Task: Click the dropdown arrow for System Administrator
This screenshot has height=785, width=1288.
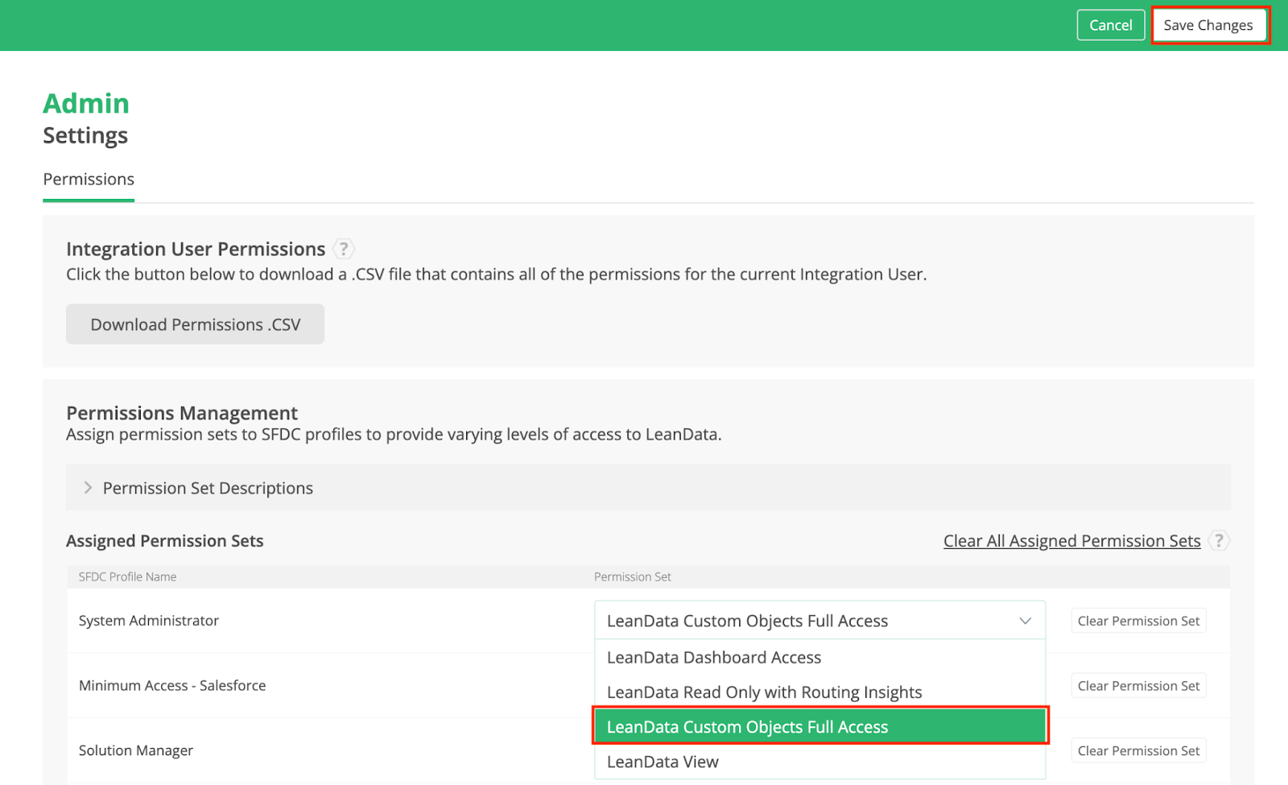Action: click(1025, 621)
